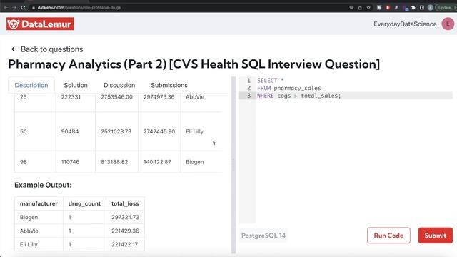The width and height of the screenshot is (457, 257).
Task: Open the Discussion tab
Action: [119, 85]
